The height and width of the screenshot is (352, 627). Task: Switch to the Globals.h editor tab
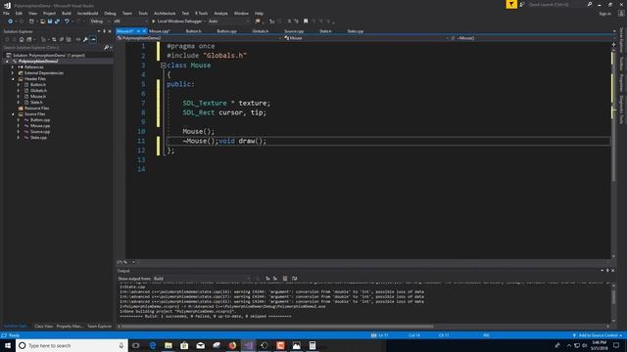point(261,31)
